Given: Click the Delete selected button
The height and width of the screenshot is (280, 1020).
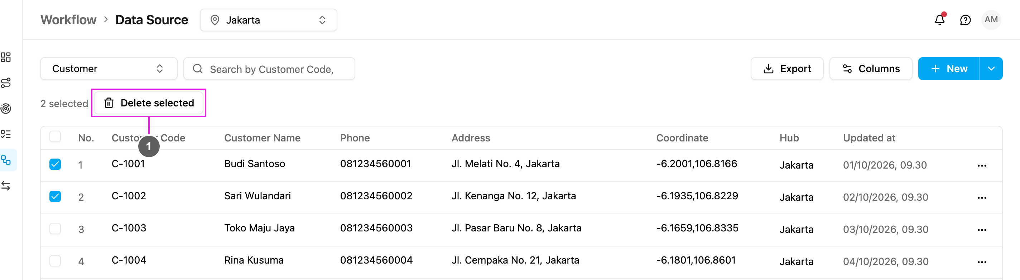Looking at the screenshot, I should coord(149,103).
